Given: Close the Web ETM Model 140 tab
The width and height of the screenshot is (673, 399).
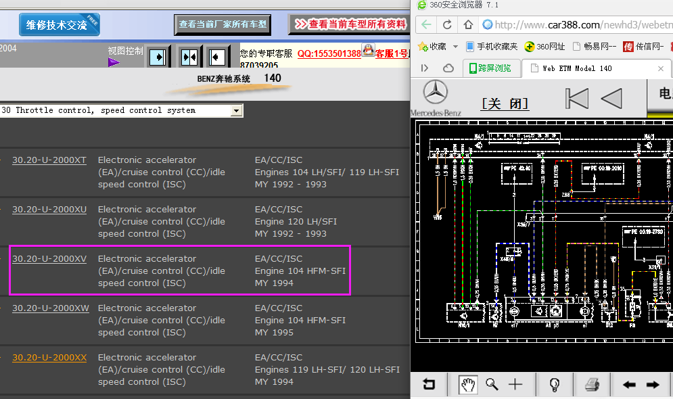Looking at the screenshot, I should pos(661,69).
